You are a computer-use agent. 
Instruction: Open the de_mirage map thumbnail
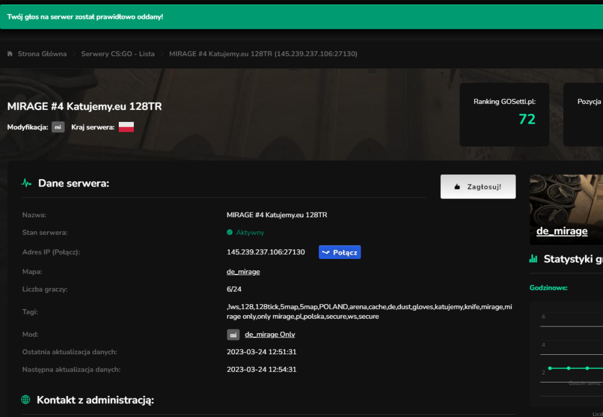[566, 210]
